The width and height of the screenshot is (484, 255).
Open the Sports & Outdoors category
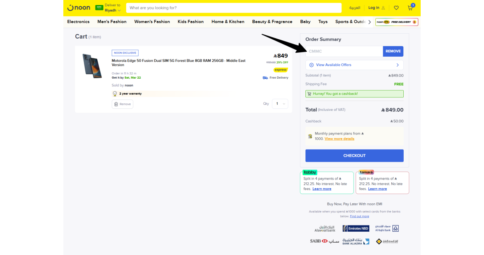click(x=351, y=22)
